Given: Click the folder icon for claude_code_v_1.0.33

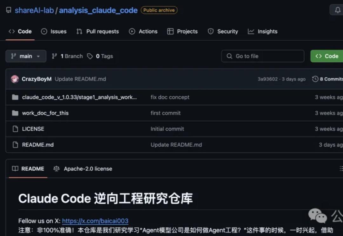Looking at the screenshot, I should point(15,97).
